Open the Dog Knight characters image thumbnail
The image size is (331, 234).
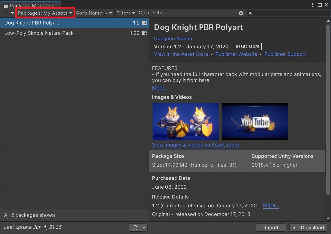[186, 121]
